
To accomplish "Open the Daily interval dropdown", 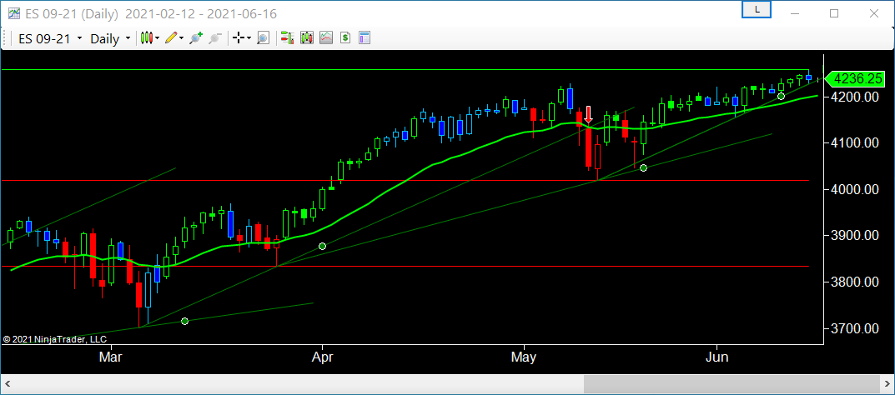I will [x=111, y=38].
